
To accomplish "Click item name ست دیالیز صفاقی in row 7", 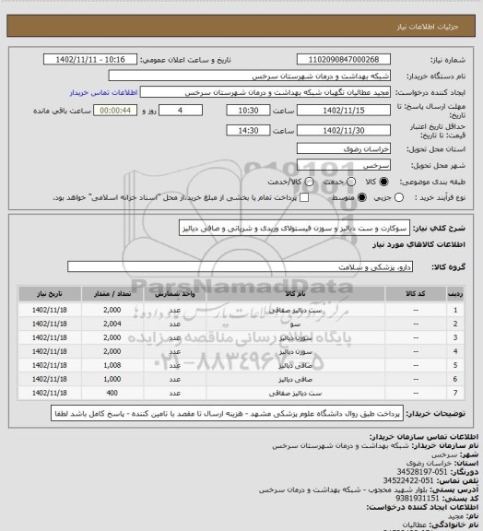I will [x=295, y=393].
